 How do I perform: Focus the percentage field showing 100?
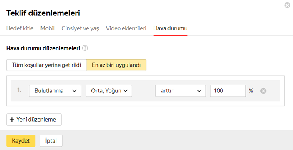tap(228, 91)
